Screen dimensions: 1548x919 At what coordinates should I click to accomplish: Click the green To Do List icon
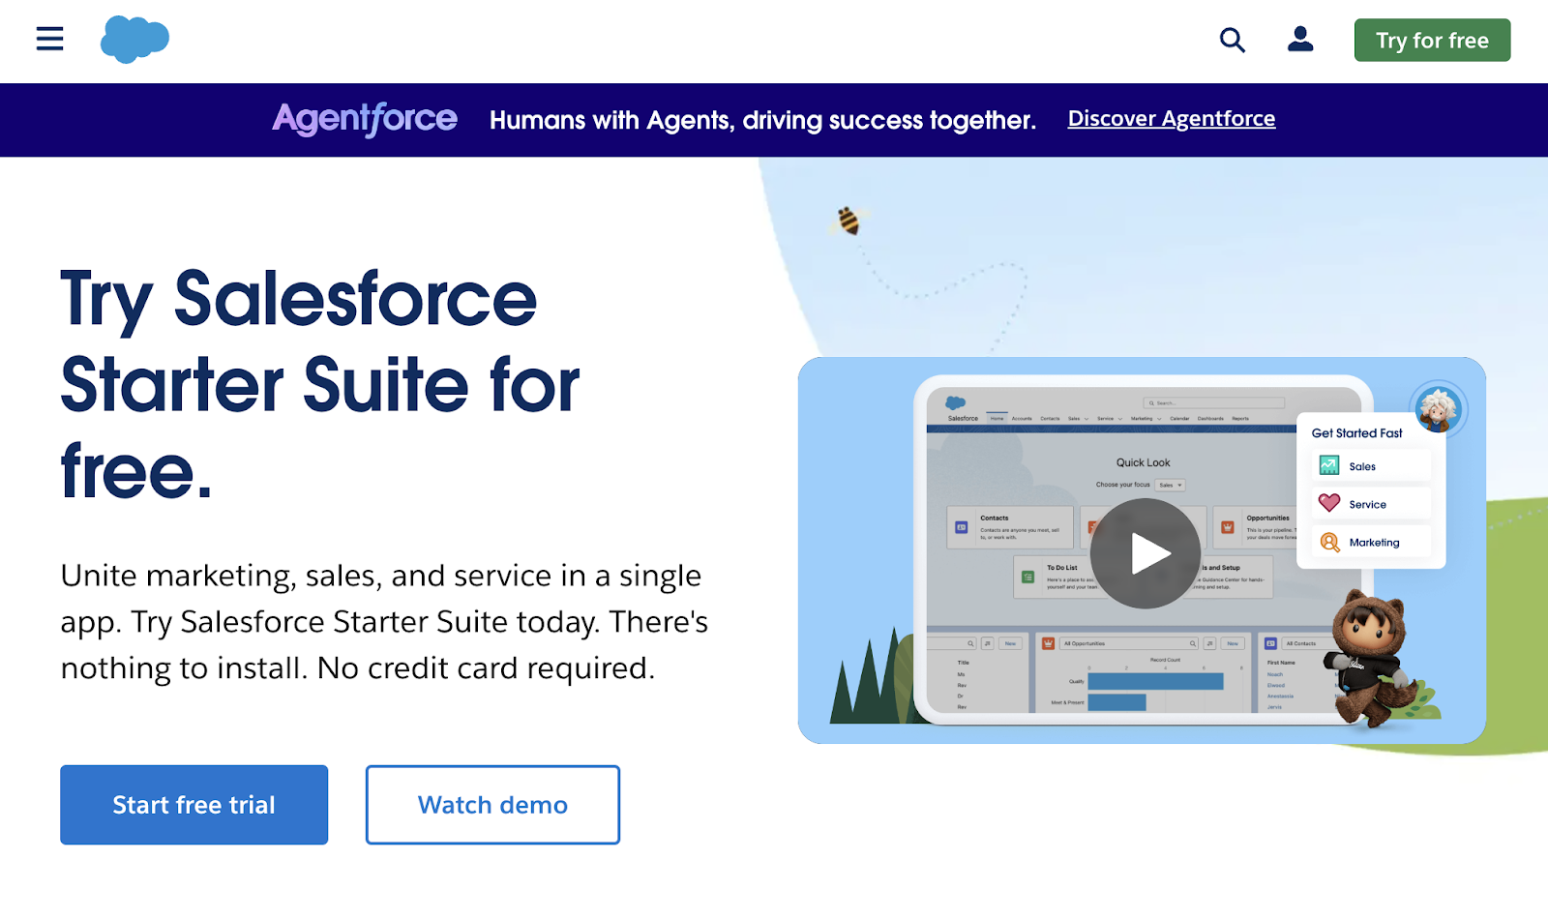pyautogui.click(x=1027, y=577)
